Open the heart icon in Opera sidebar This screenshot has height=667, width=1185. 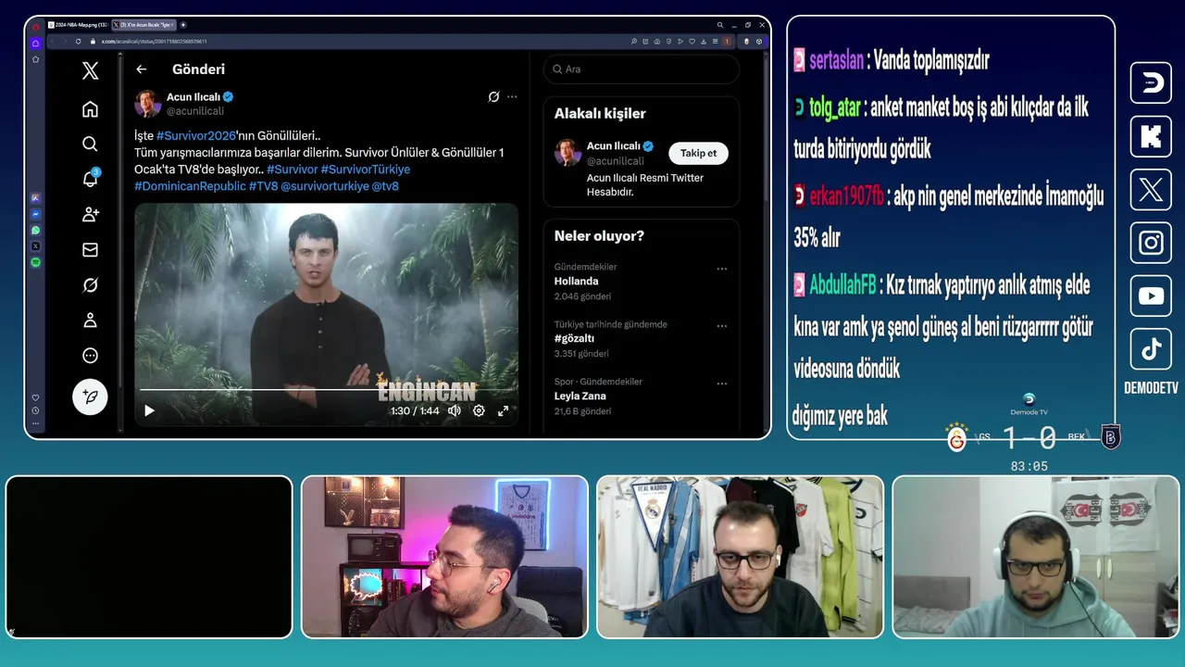[35, 397]
